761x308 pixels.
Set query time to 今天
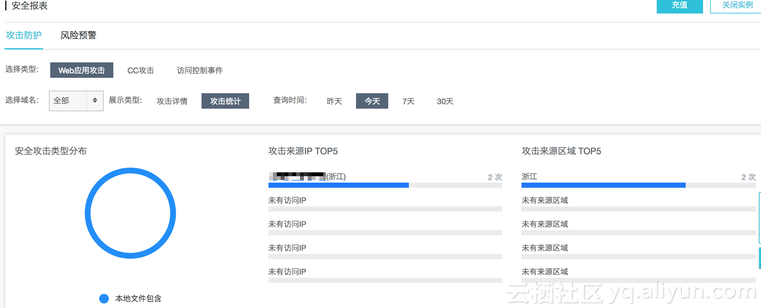coord(372,101)
